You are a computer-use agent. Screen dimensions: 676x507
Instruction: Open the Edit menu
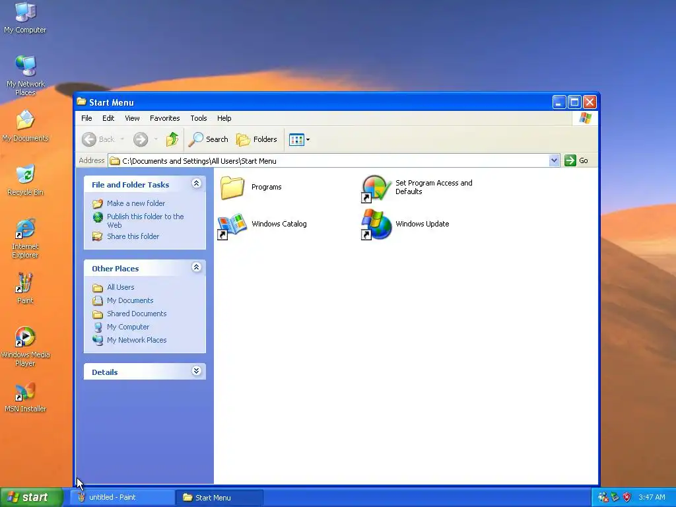tap(108, 118)
